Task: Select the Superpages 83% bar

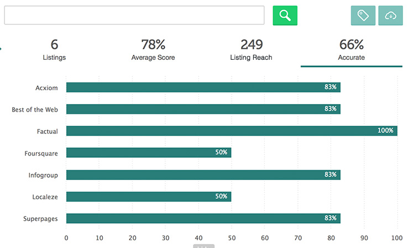Action: [x=203, y=218]
